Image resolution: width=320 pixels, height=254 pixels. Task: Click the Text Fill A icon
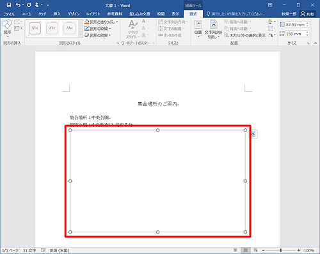[x=144, y=22]
